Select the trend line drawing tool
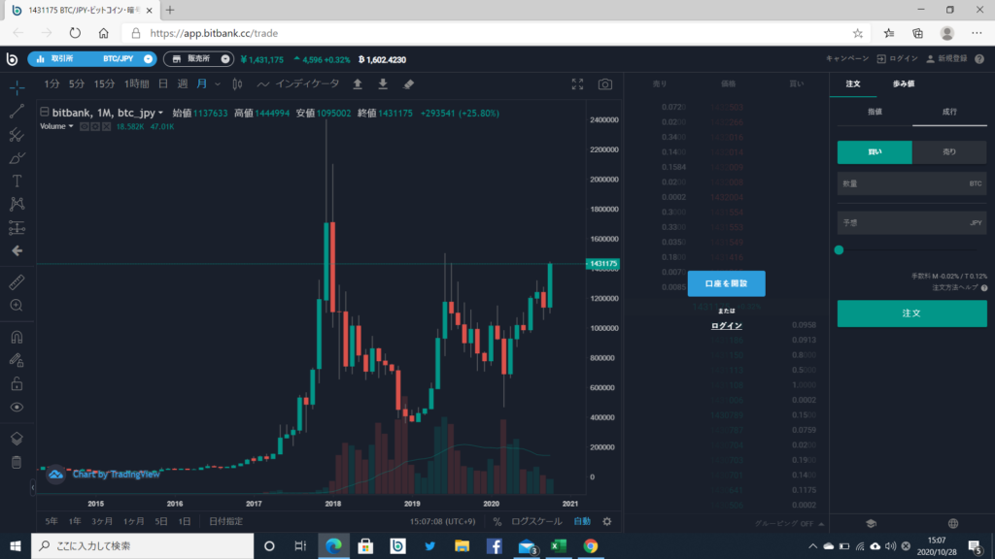This screenshot has height=559, width=995. pos(17,112)
